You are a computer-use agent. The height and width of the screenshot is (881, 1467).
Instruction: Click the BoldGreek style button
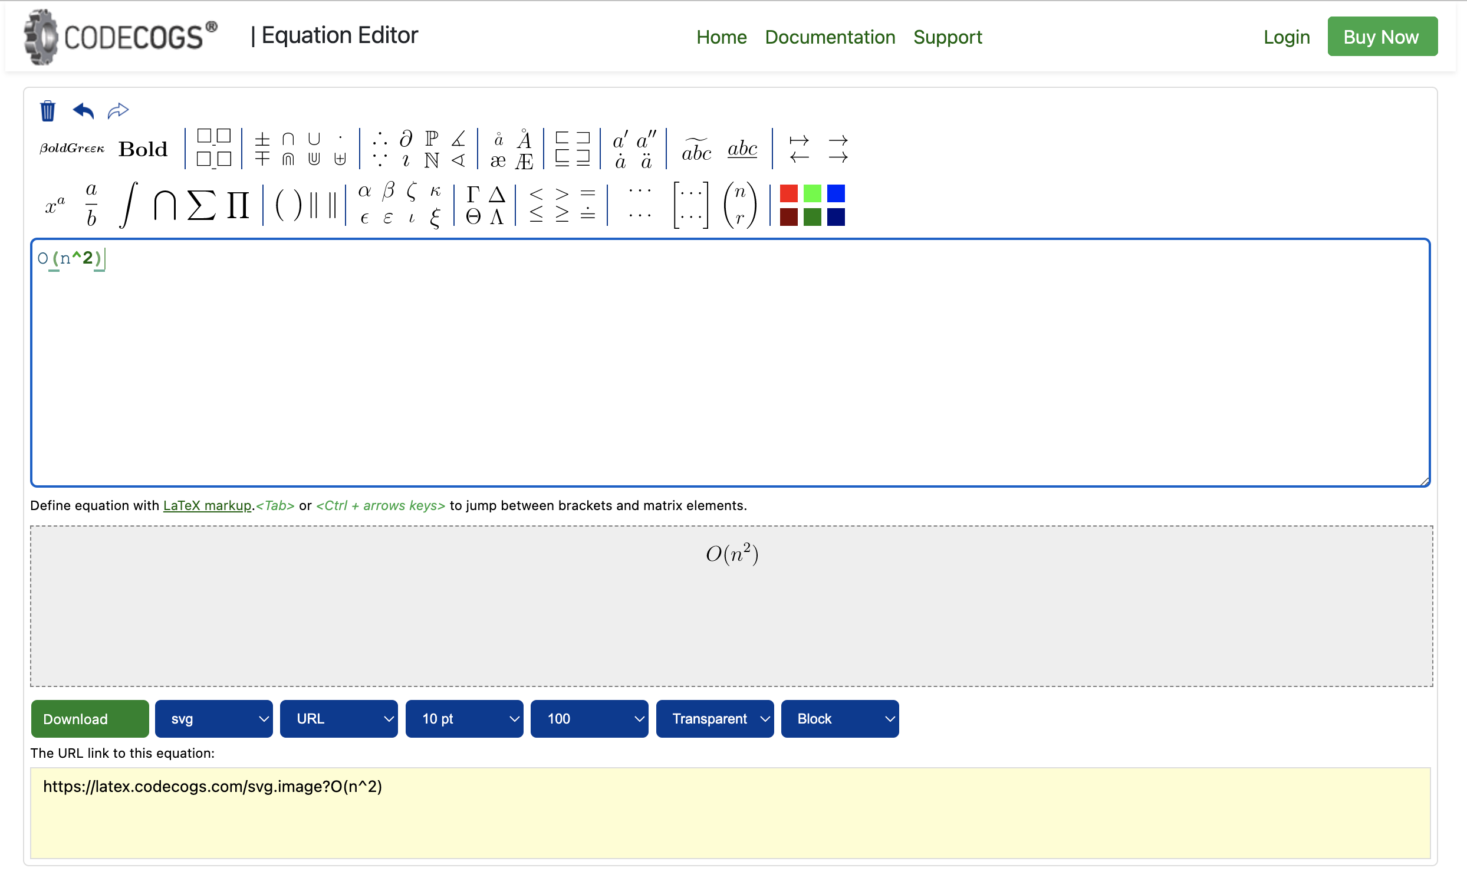72,149
